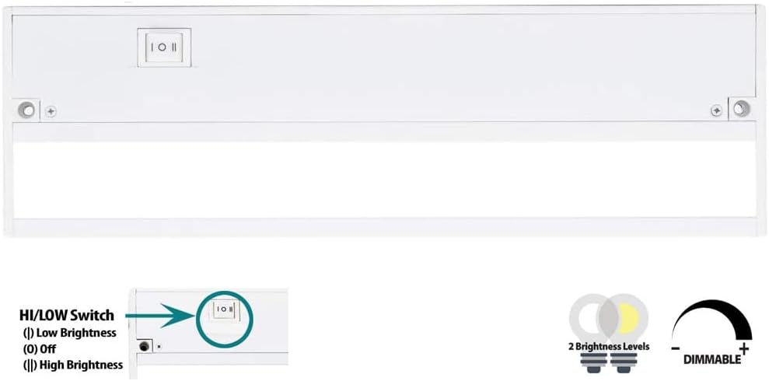769x381 pixels.
Task: Click the "High Brightness" legend line
Action: click(72, 364)
